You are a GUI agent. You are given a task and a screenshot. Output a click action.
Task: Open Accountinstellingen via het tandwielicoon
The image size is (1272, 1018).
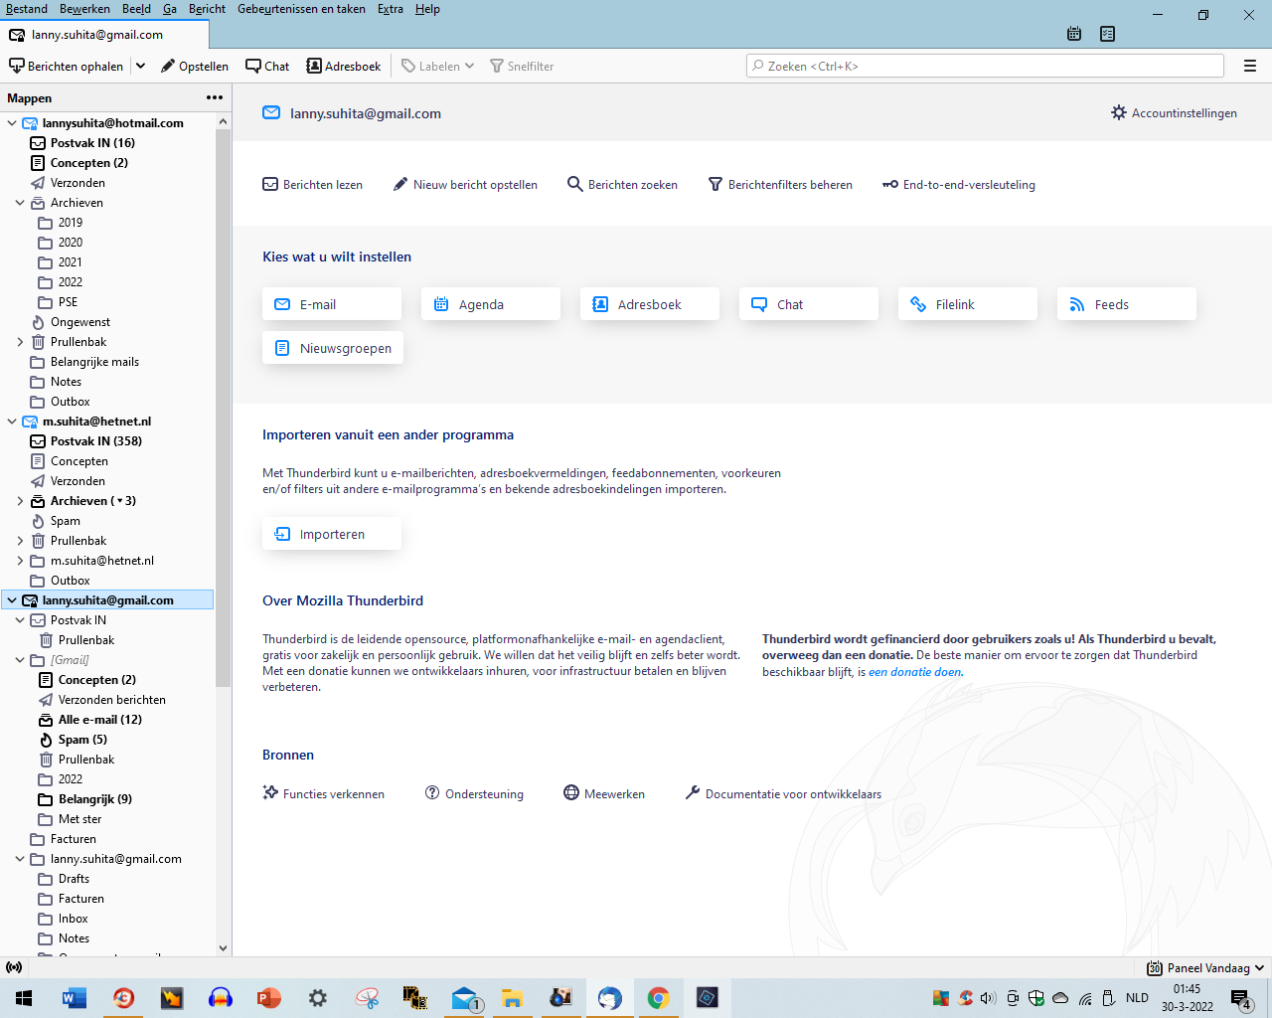pyautogui.click(x=1174, y=112)
